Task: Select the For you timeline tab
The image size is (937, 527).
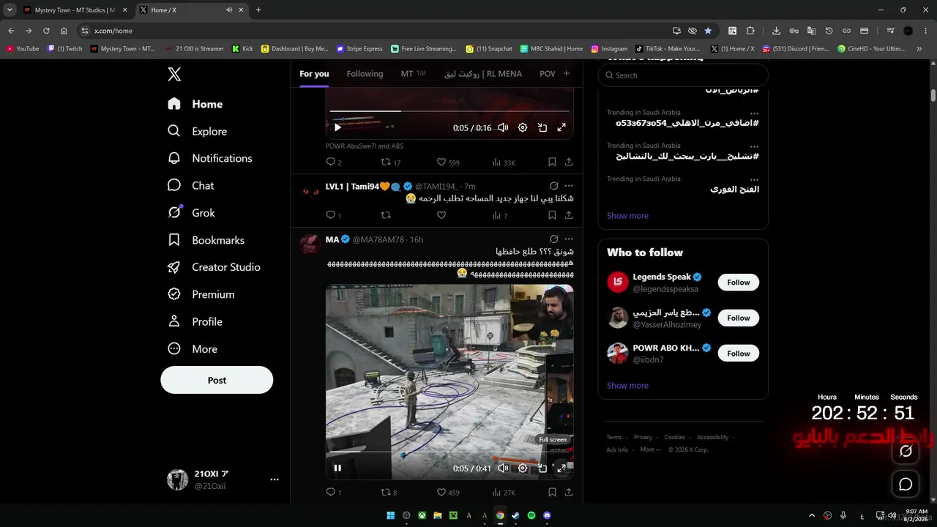Action: click(314, 74)
